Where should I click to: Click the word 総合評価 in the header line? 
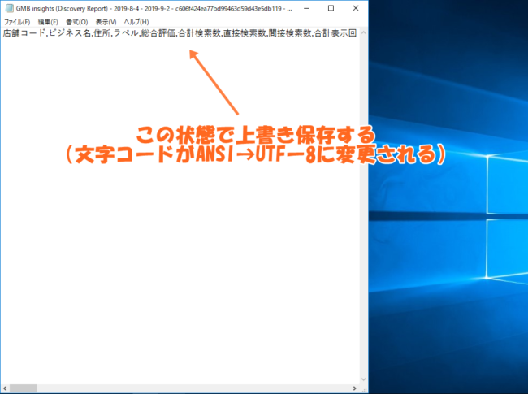158,33
